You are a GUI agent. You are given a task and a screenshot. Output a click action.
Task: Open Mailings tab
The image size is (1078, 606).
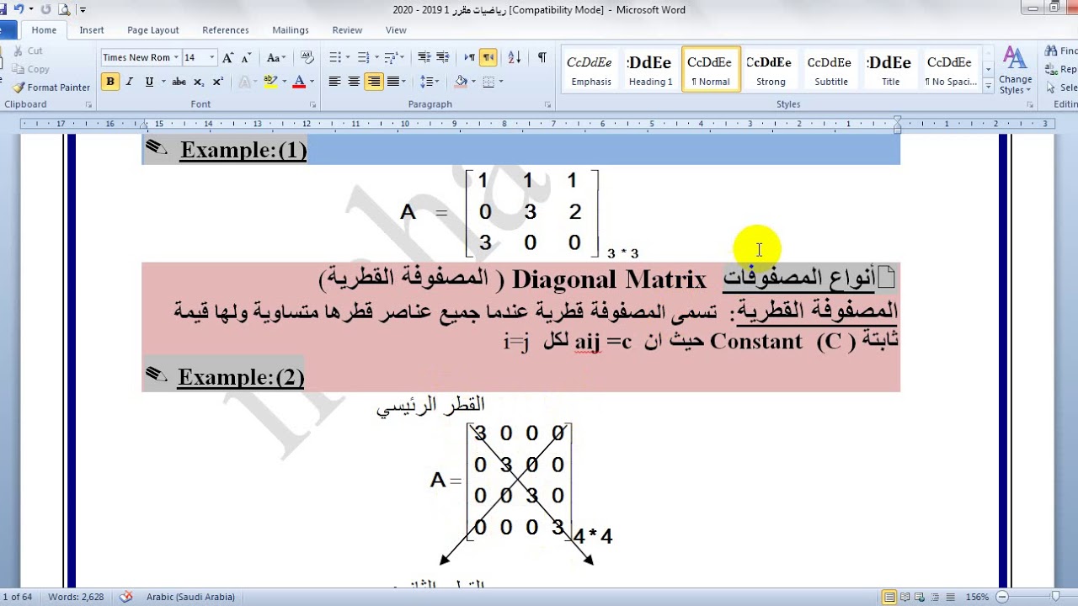tap(291, 29)
